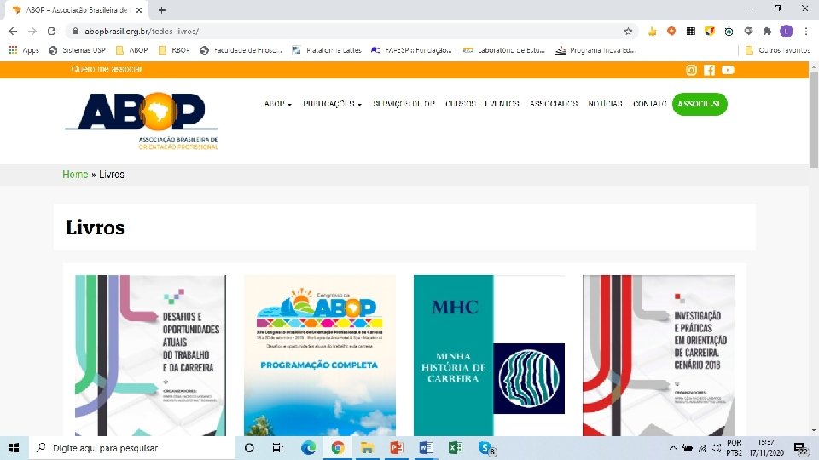Open the volume control in the system tray
This screenshot has height=460, width=819.
(x=716, y=448)
